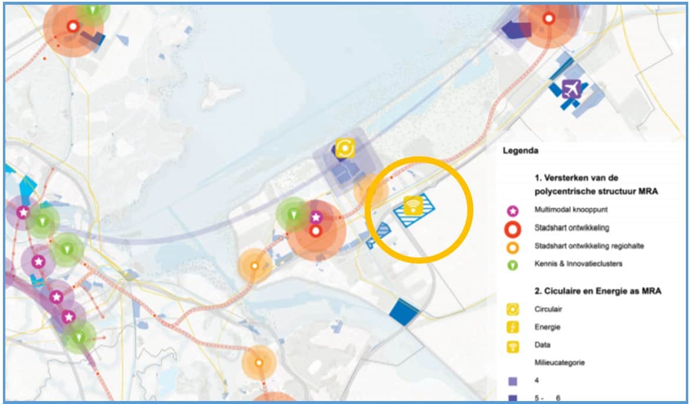
Task: Click the 'Energie' legend label text
Action: tap(548, 327)
